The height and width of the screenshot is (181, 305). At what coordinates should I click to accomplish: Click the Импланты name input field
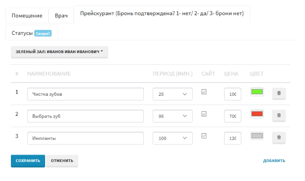(x=85, y=138)
